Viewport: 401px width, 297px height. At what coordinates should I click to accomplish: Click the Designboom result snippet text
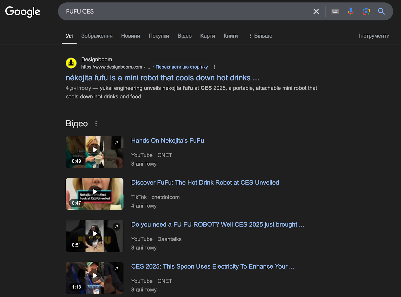point(191,92)
